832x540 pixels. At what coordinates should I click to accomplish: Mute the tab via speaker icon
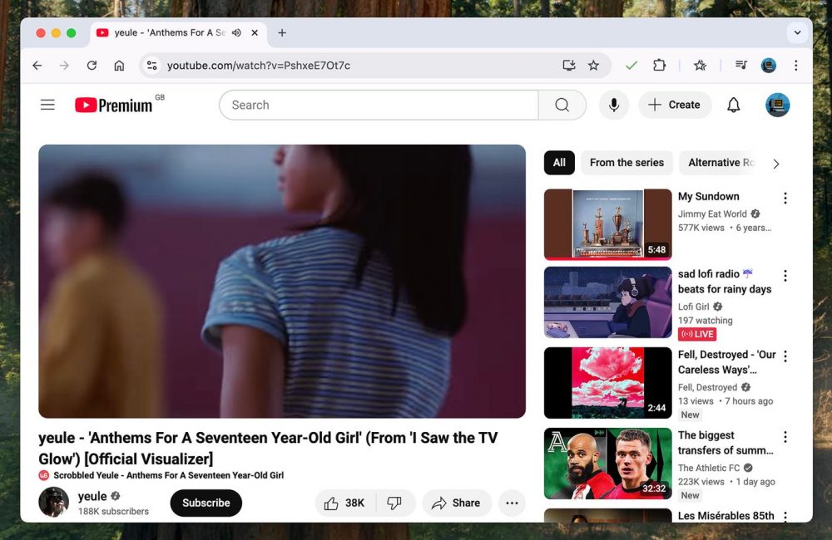point(236,33)
